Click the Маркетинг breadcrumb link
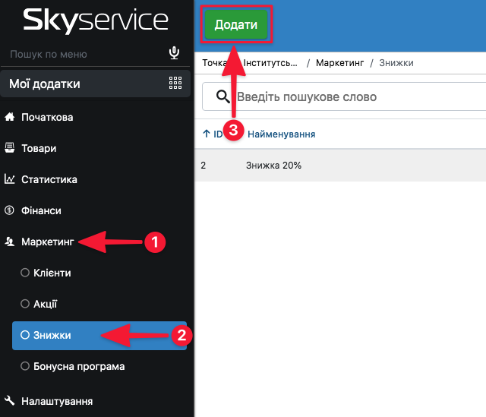 [x=339, y=62]
